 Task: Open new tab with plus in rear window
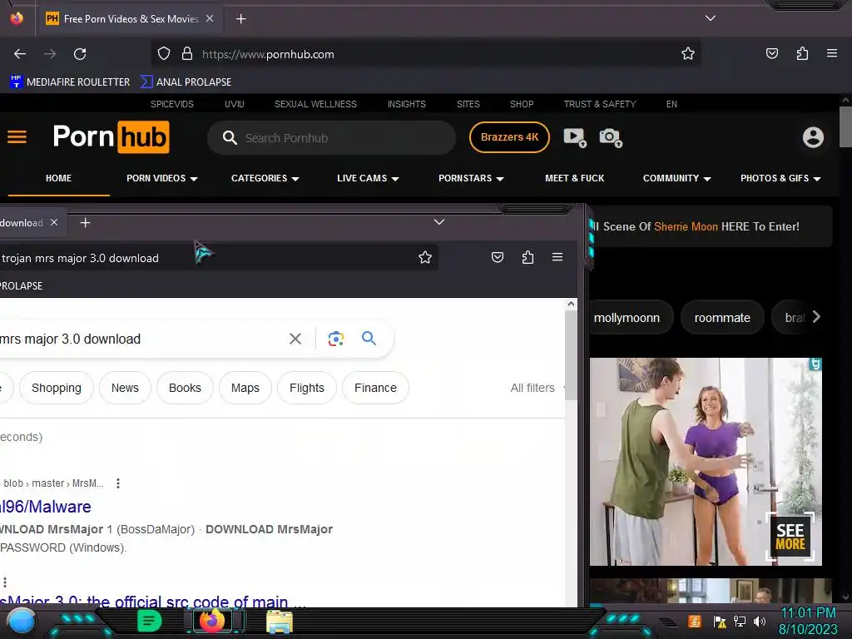pyautogui.click(x=240, y=19)
